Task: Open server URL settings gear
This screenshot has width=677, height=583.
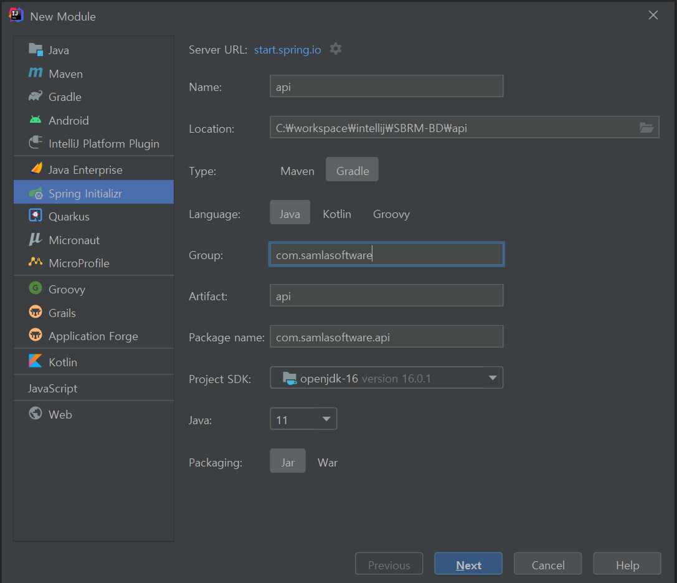Action: pyautogui.click(x=336, y=49)
